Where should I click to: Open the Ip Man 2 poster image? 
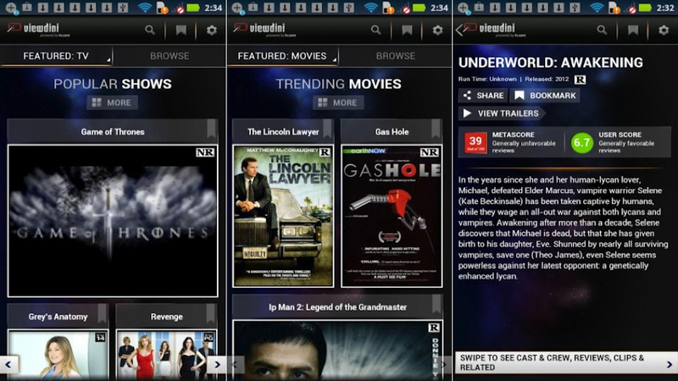[x=337, y=351]
